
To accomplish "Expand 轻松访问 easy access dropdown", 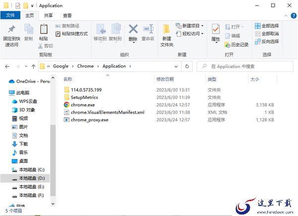I will point(202,34).
